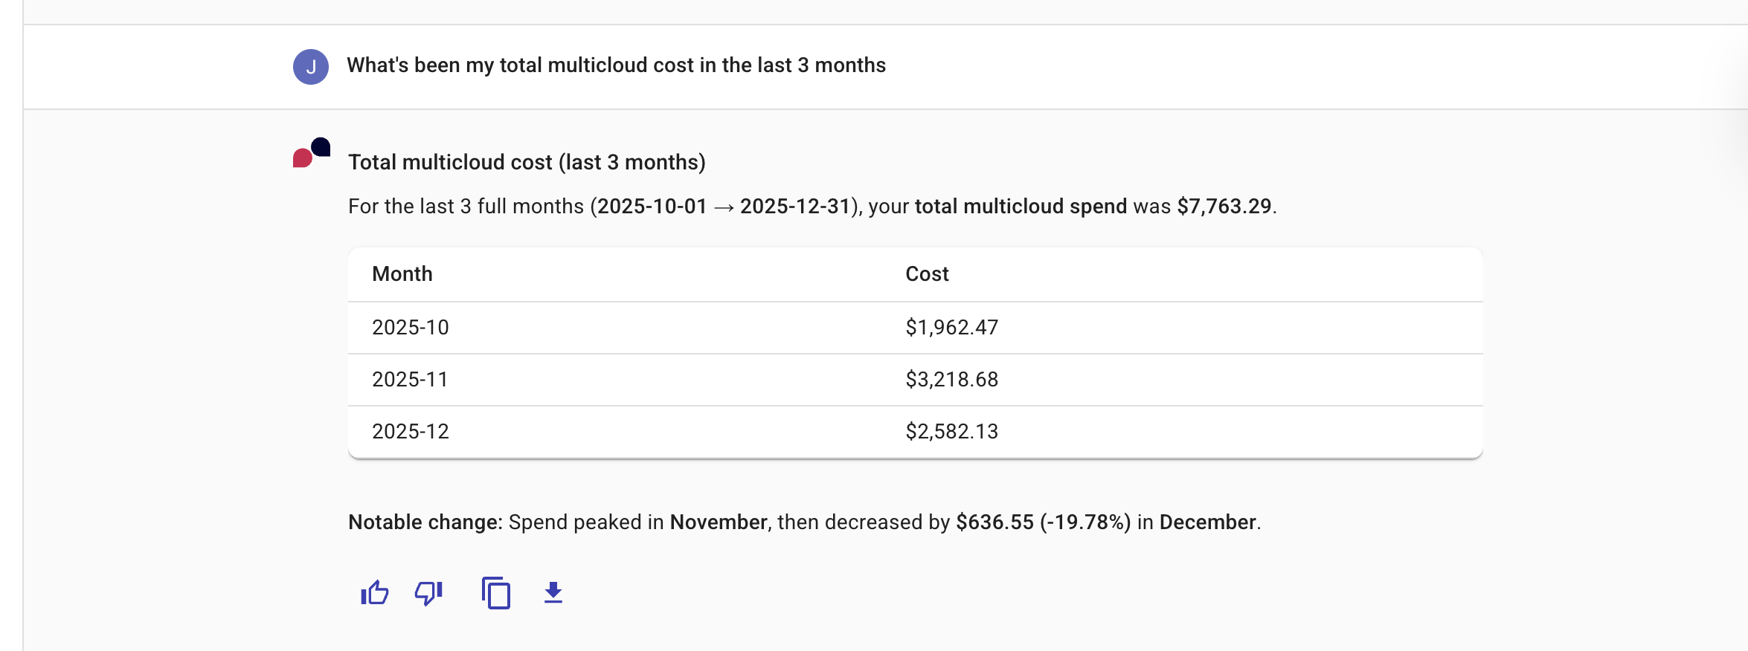Select the 2025-10 month cell
Image resolution: width=1748 pixels, height=651 pixels.
[x=411, y=328]
